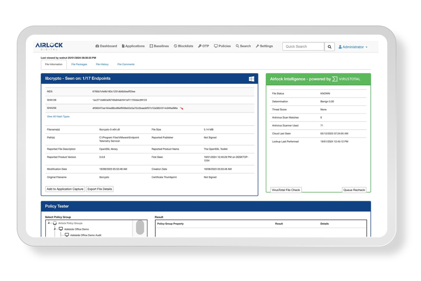Click the Blocklists prohibition icon
This screenshot has height=281, width=421.
coord(175,46)
